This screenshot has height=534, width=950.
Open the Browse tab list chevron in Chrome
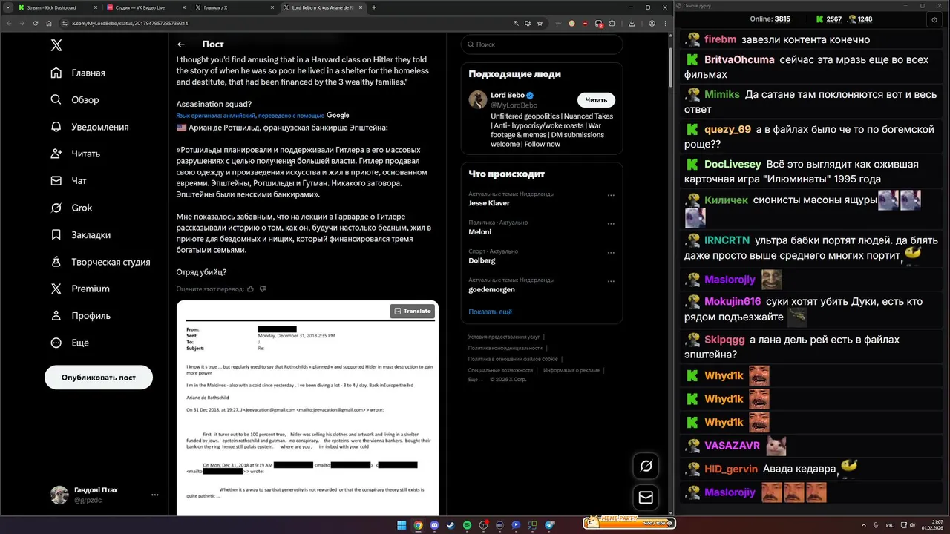tap(8, 7)
